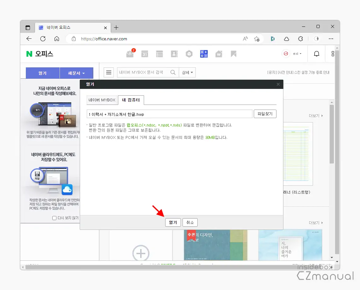360x290 pixels.
Task: Open the Naver Works house icon
Action: 218,54
